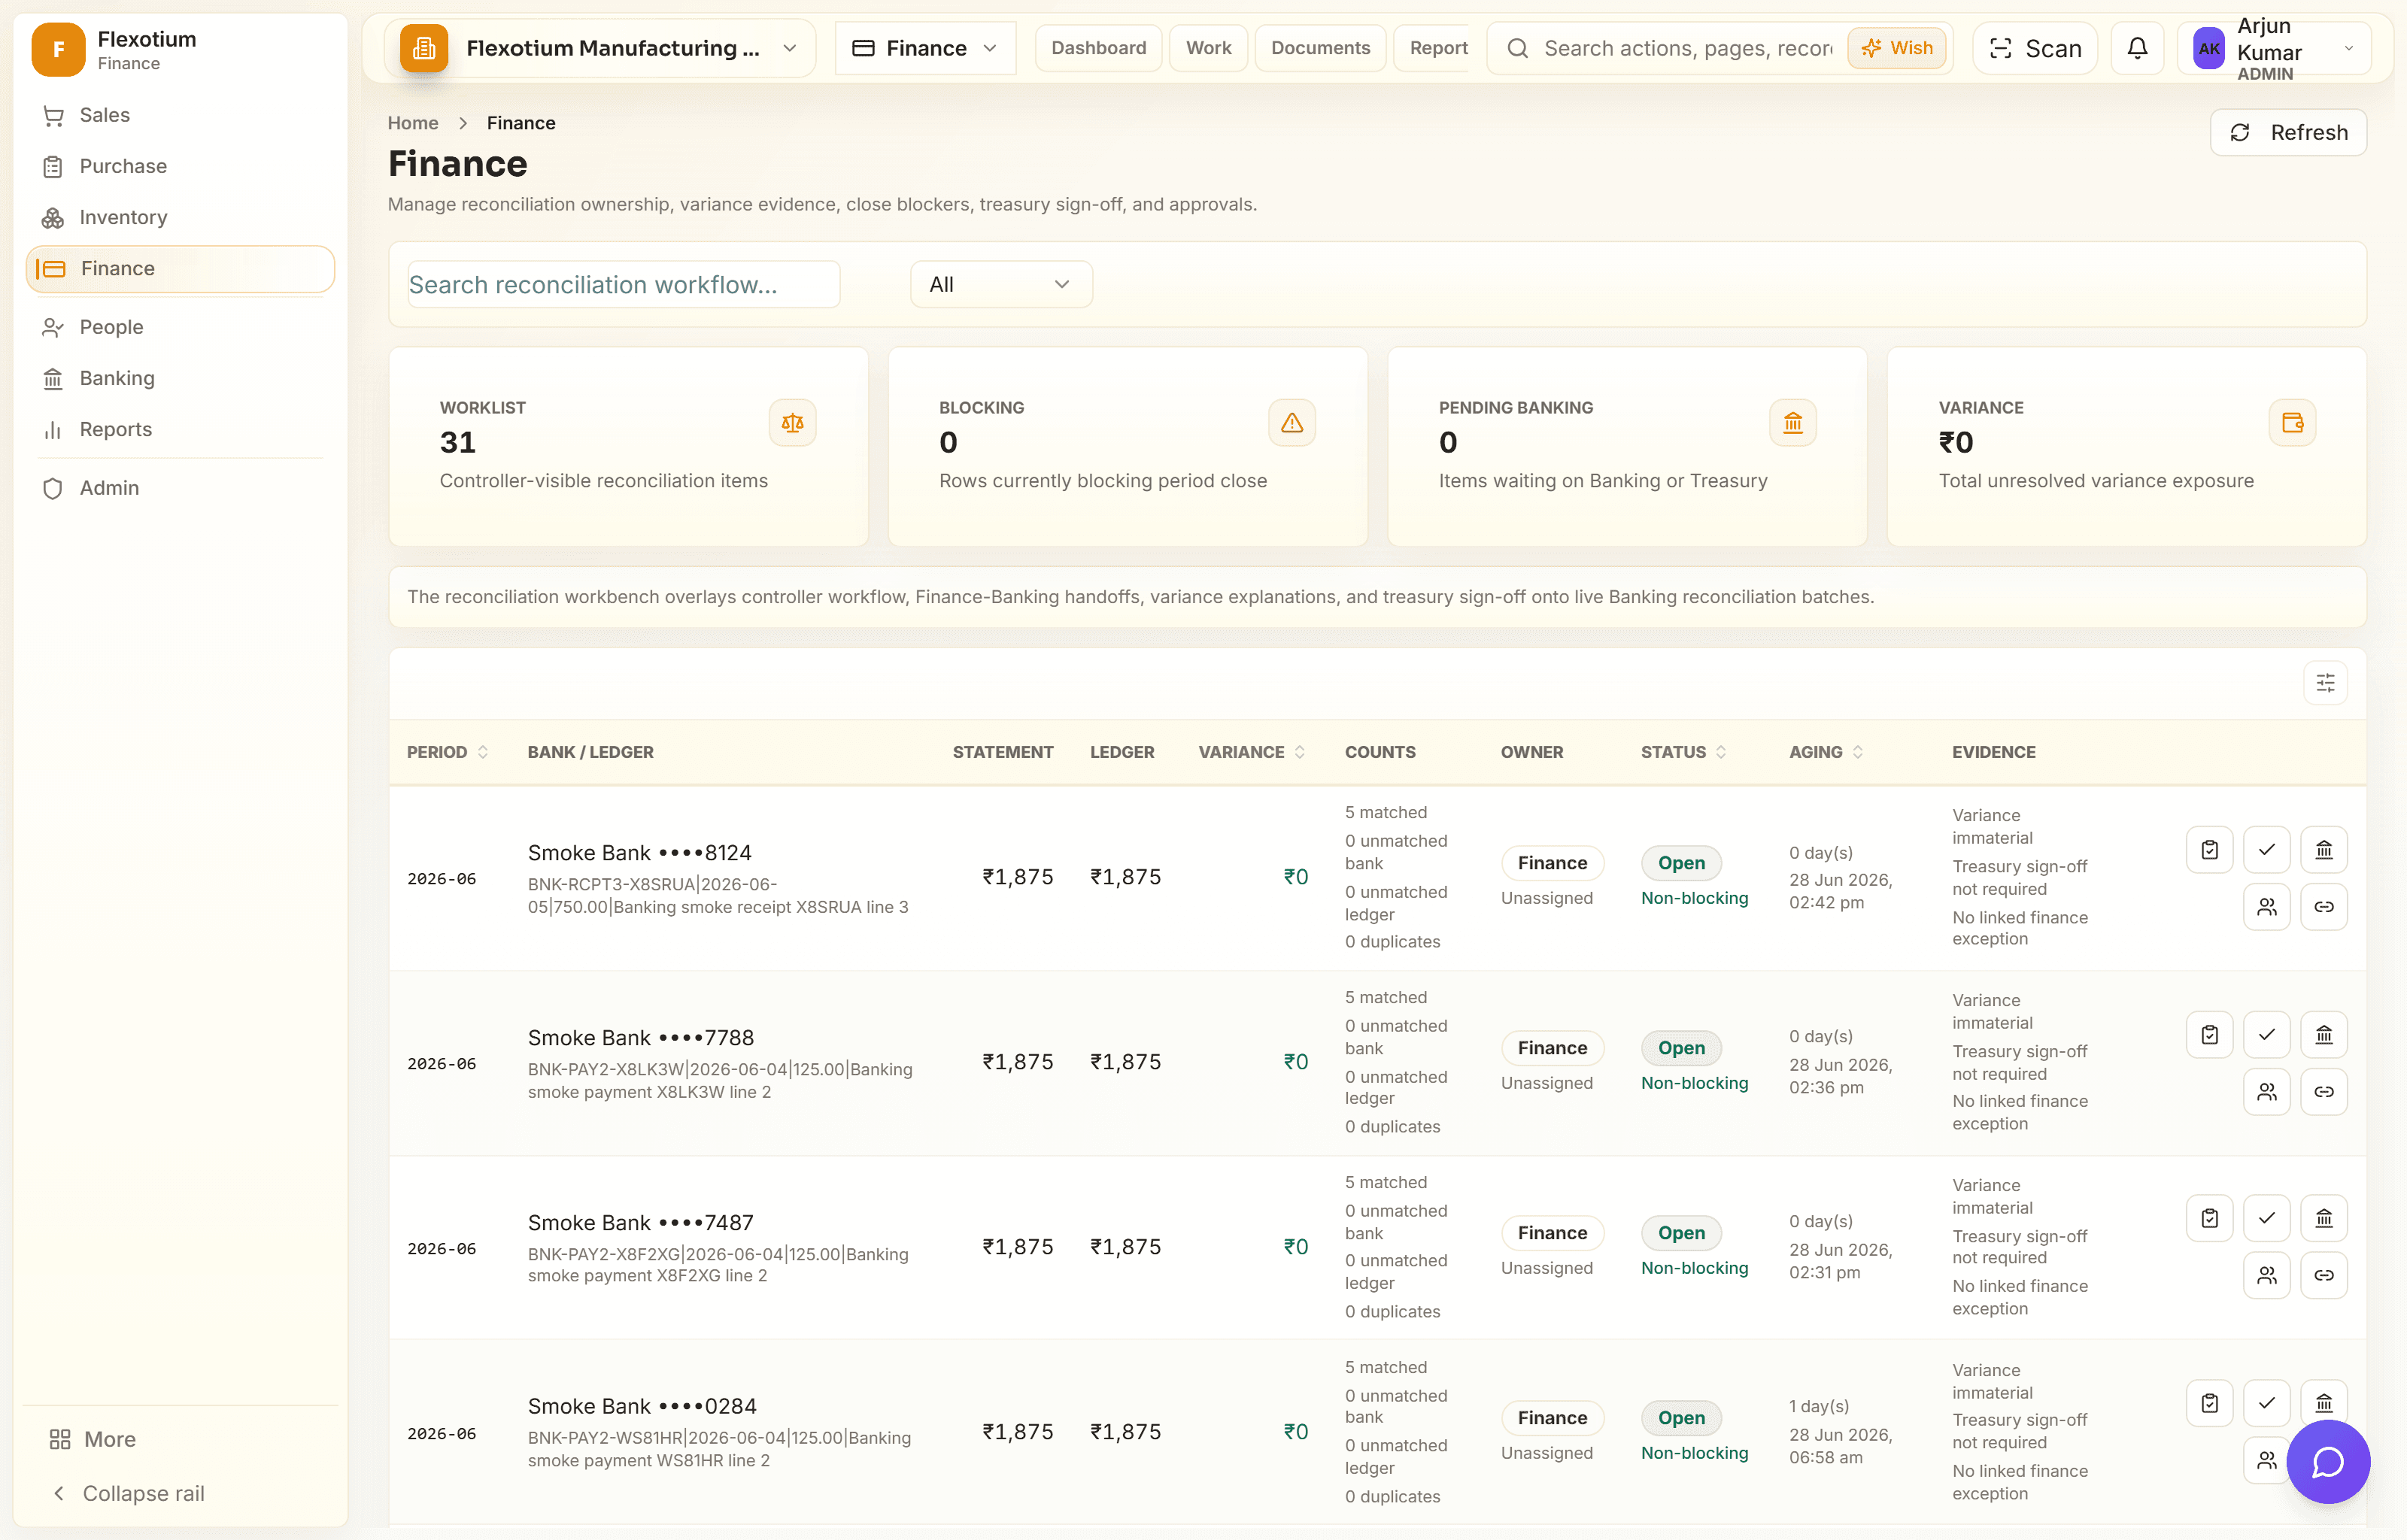Viewport: 2407px width, 1540px height.
Task: Click bank icon for Smoke Bank 7788 row
Action: 2324,1035
